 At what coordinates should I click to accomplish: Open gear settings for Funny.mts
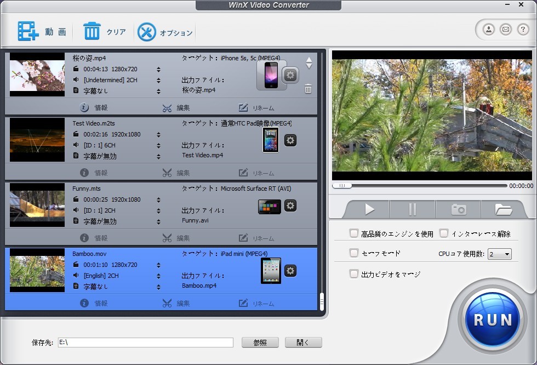tap(290, 206)
